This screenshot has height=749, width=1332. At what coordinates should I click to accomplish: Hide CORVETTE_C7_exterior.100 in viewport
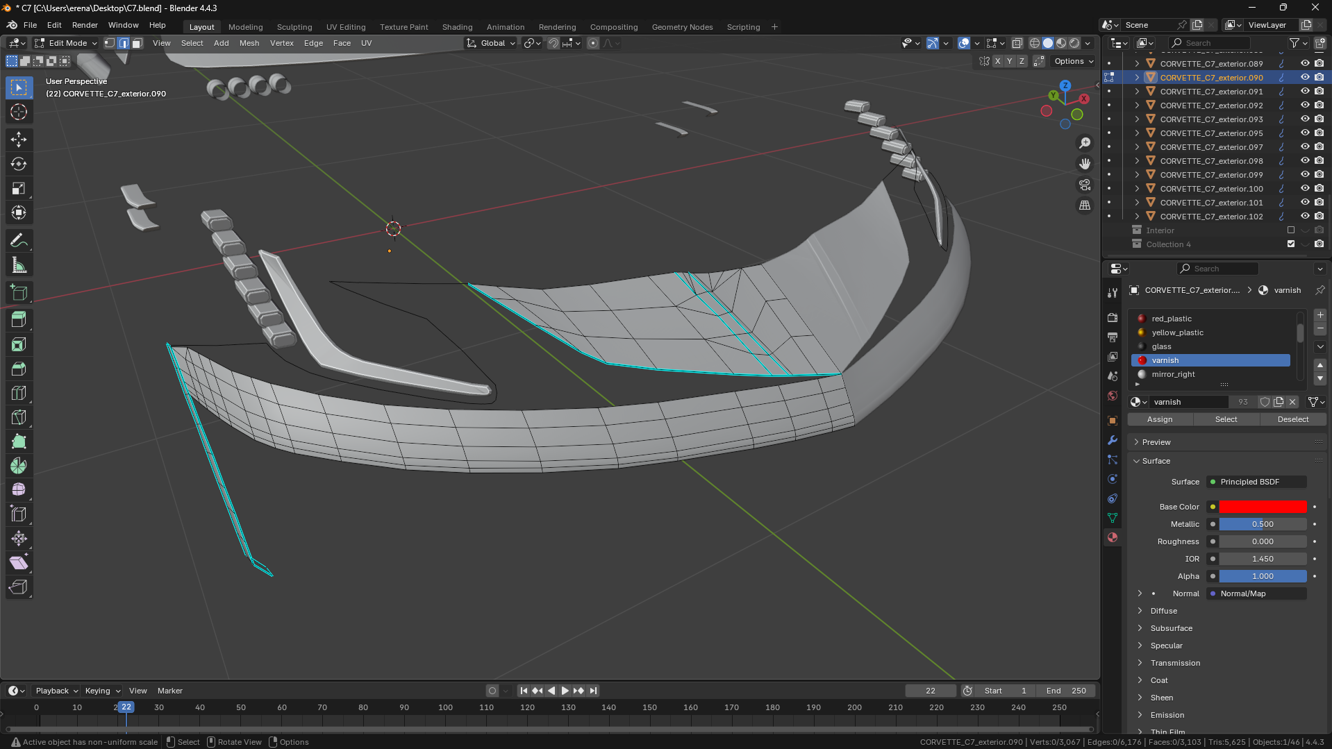1305,188
